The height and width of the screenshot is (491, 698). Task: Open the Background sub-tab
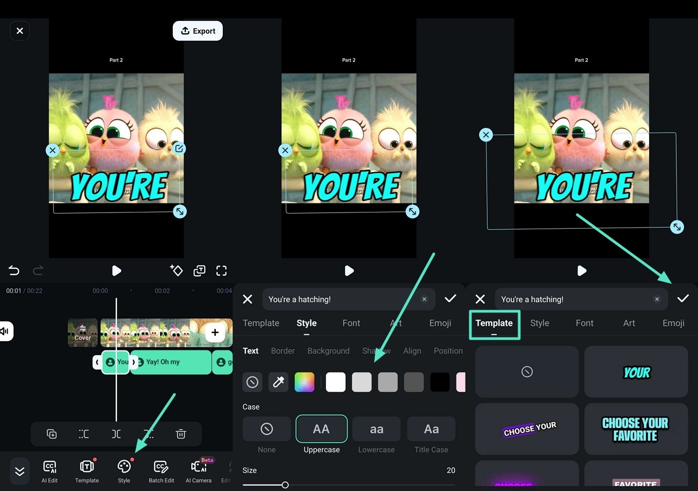(329, 351)
